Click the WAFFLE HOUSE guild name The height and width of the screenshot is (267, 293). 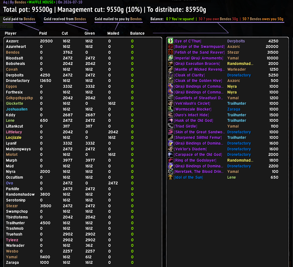(x=41, y=2)
